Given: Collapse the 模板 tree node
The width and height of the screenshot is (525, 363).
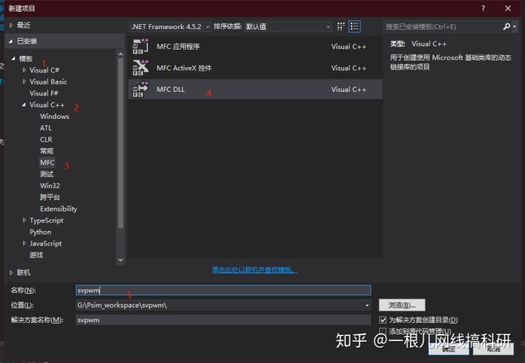Looking at the screenshot, I should point(13,58).
